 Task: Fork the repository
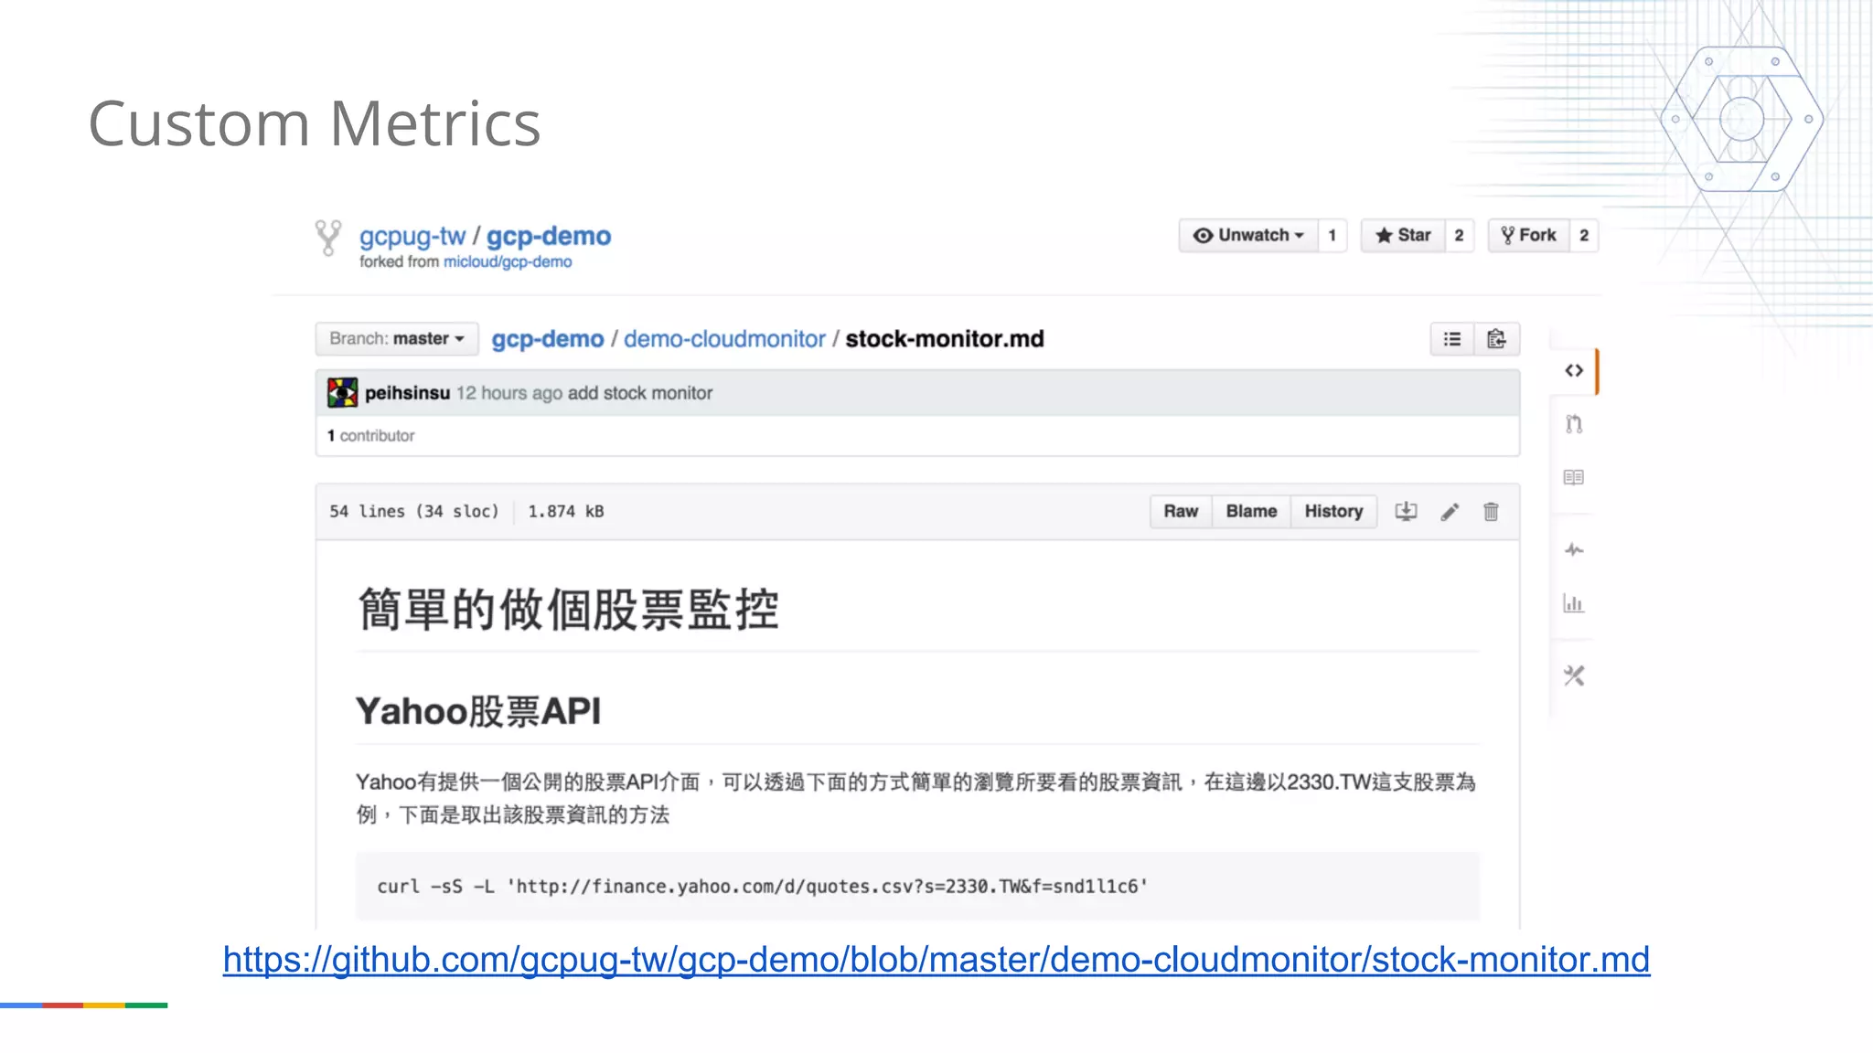(x=1529, y=236)
